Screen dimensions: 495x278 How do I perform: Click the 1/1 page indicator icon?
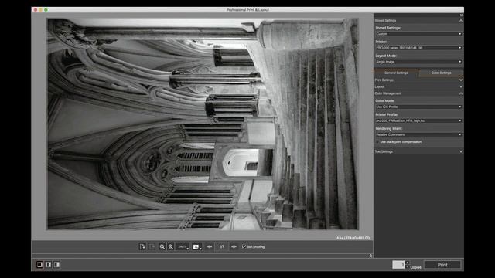[222, 247]
